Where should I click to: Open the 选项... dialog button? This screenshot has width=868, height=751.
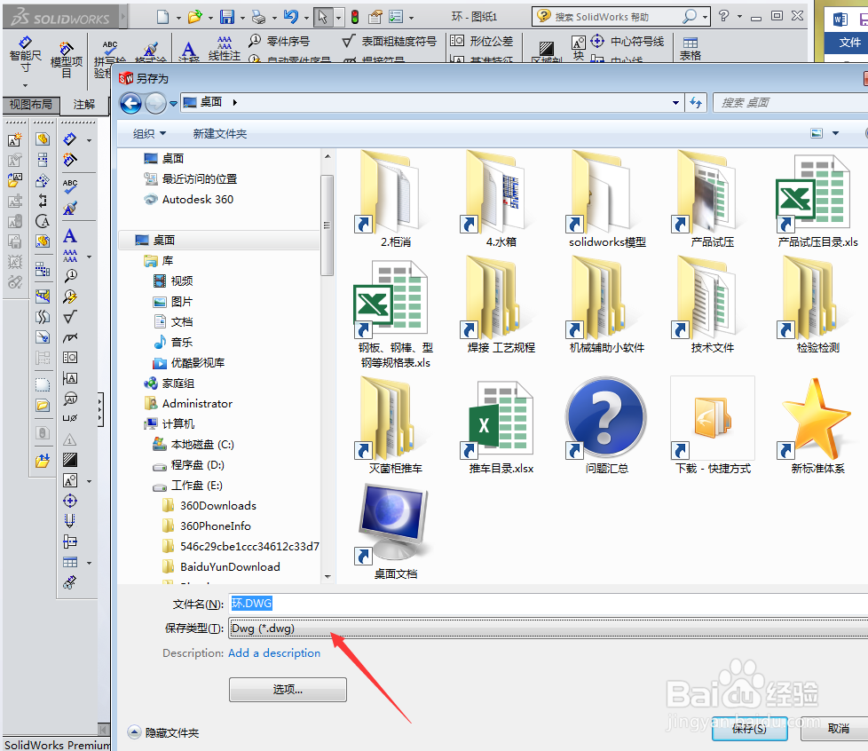click(x=287, y=689)
